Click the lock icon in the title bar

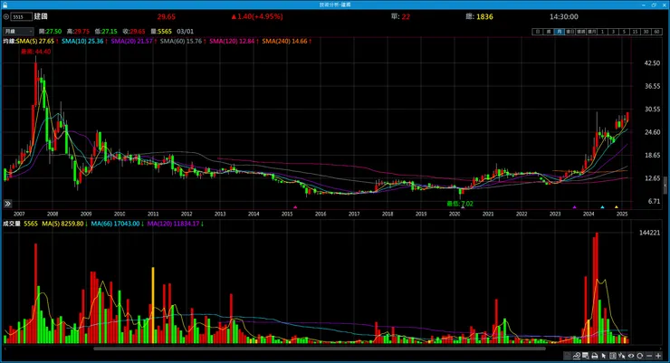click(x=5, y=5)
